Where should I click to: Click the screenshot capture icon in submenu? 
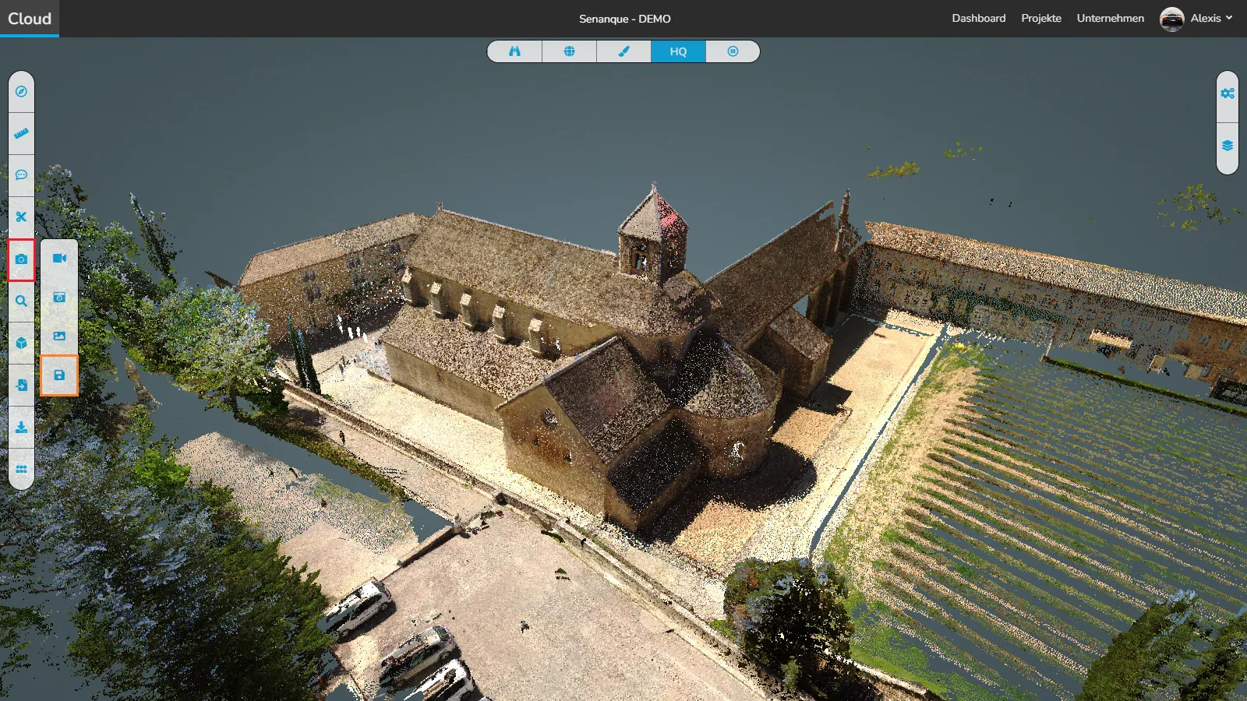click(x=59, y=298)
